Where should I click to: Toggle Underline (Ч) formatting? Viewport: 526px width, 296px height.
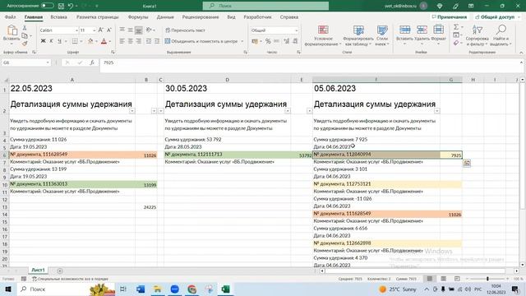point(59,41)
